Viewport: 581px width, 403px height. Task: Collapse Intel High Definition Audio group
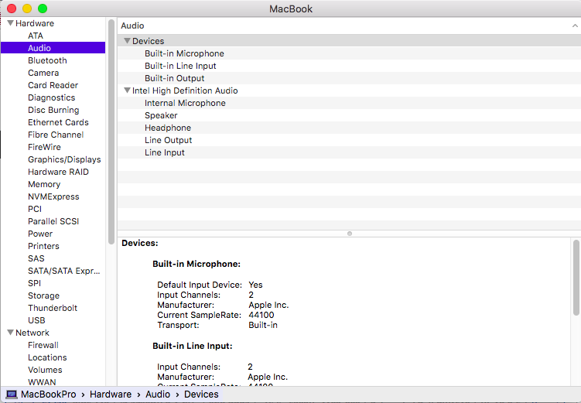127,91
